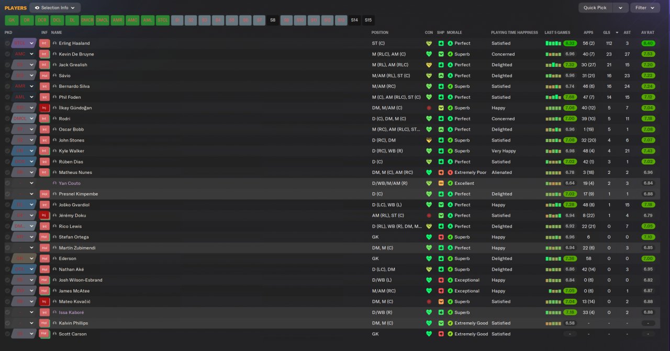The height and width of the screenshot is (351, 670).
Task: Sort by the GLS column header
Action: (x=607, y=32)
